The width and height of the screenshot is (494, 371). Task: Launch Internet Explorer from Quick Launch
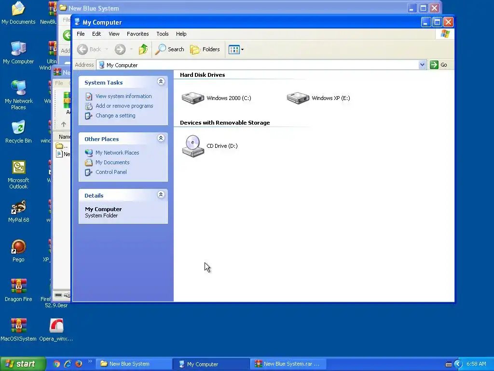click(68, 364)
